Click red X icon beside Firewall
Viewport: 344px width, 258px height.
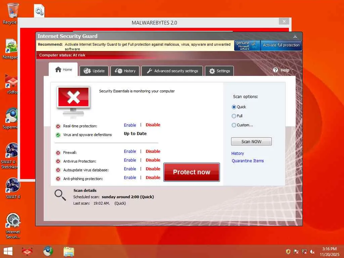[x=58, y=153]
